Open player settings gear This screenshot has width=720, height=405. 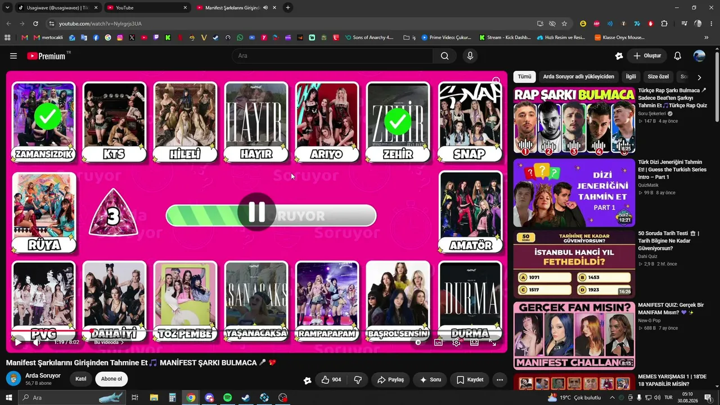pos(456,342)
